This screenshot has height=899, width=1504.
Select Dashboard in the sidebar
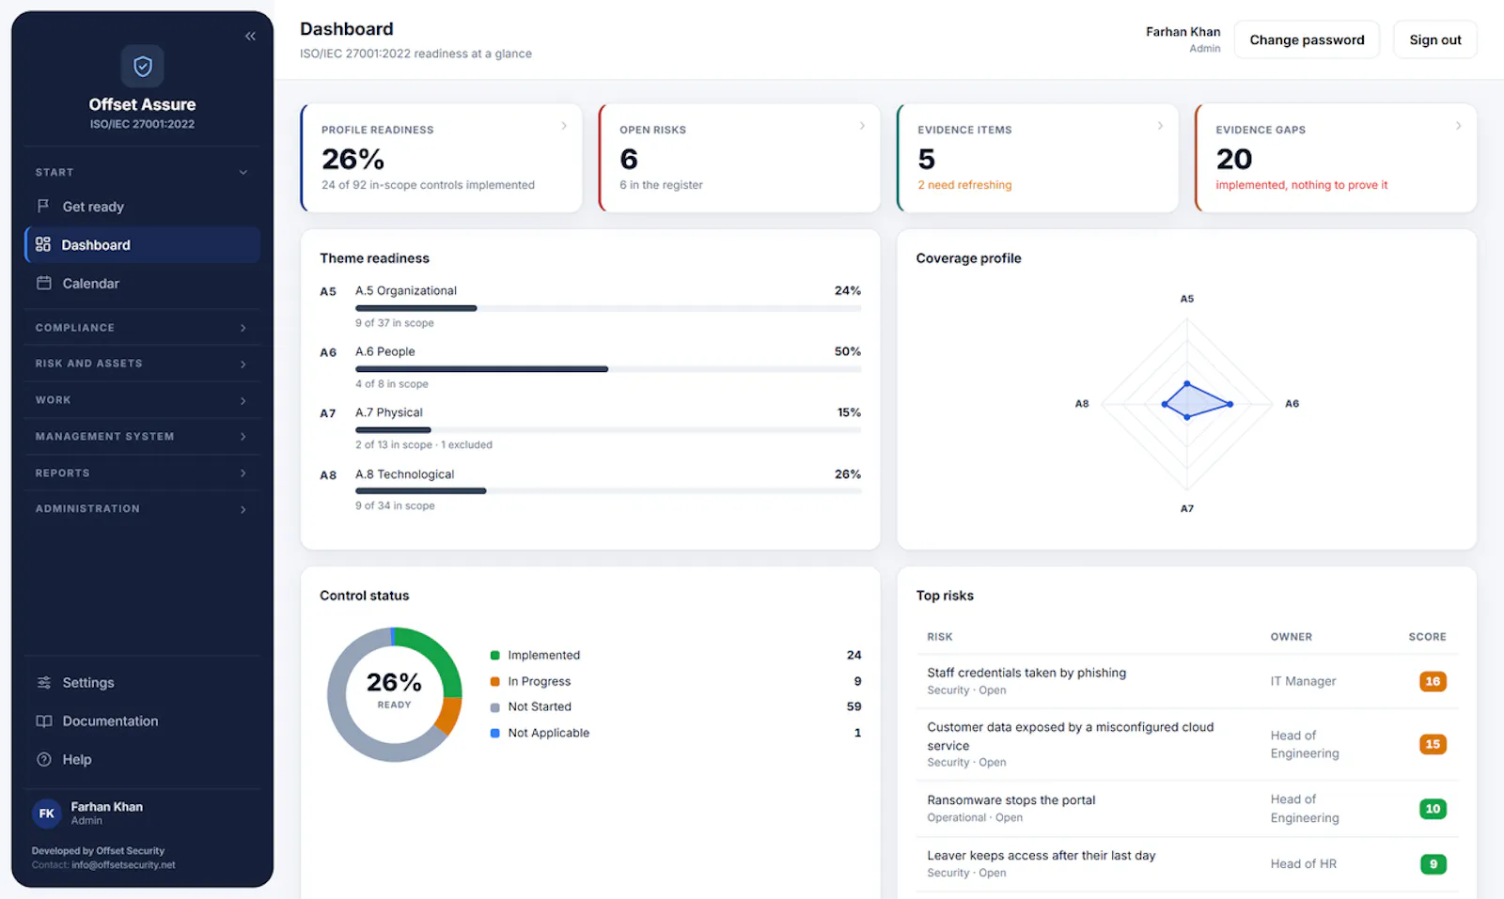[142, 245]
